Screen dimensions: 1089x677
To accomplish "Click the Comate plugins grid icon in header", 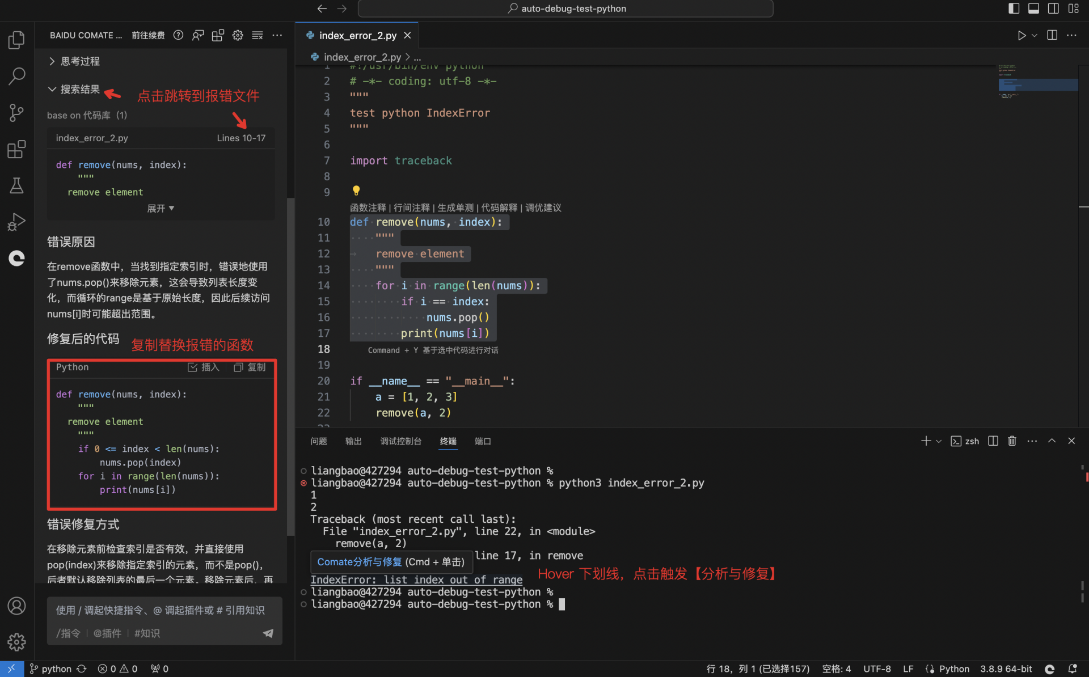I will pos(218,35).
